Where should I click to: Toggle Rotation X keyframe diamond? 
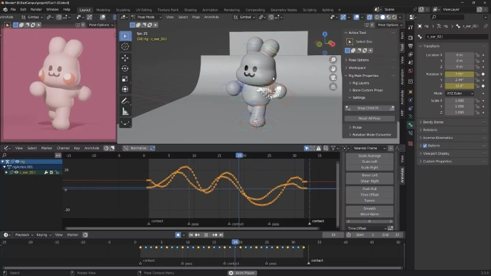[x=483, y=74]
